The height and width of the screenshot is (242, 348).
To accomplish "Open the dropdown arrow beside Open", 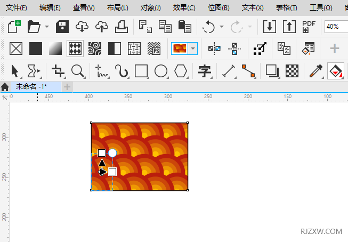I will 47,27.
